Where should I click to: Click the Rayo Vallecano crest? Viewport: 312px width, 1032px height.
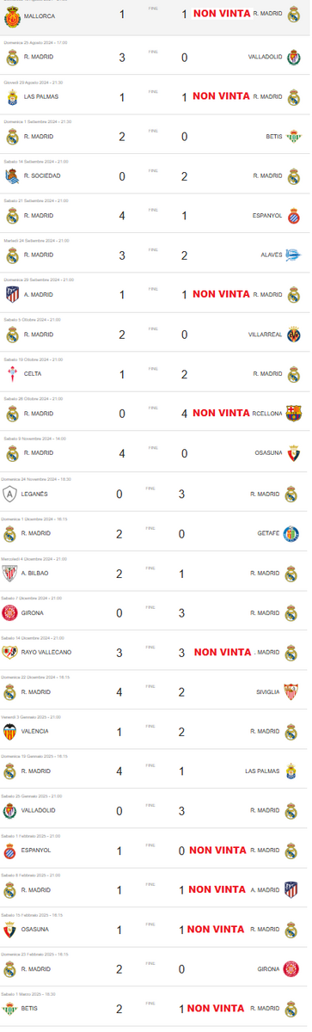[x=10, y=653]
